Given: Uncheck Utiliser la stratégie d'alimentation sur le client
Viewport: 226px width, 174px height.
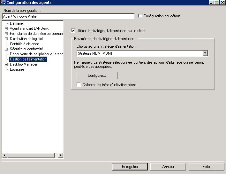Looking at the screenshot, I should point(73,31).
